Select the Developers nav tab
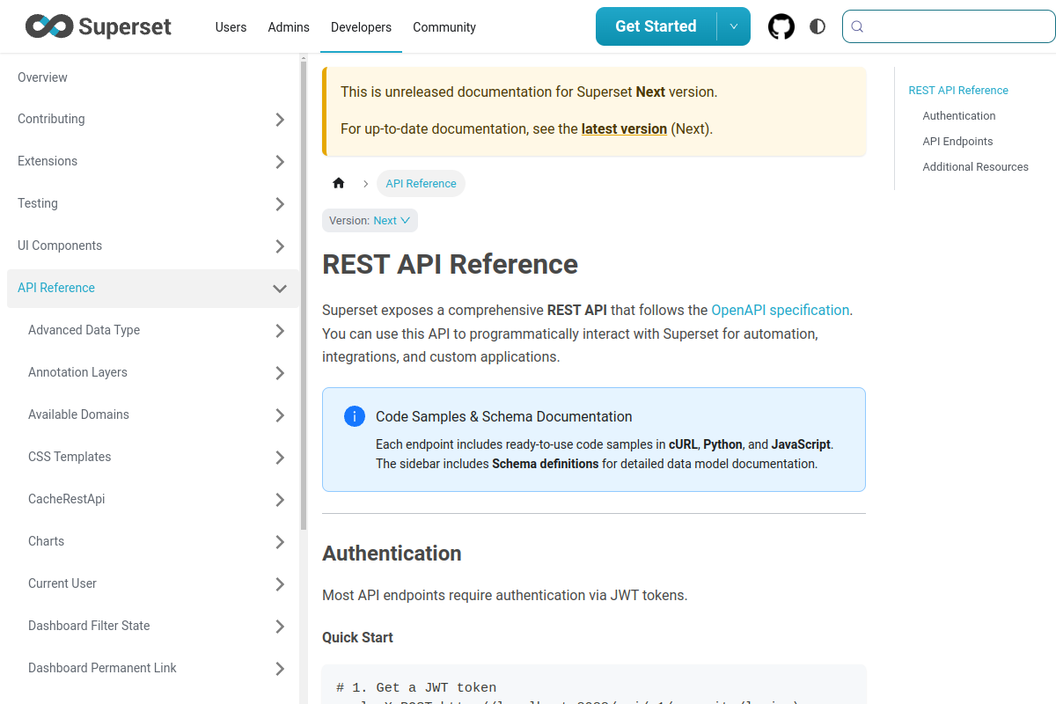Viewport: 1056px width, 704px height. point(361,27)
